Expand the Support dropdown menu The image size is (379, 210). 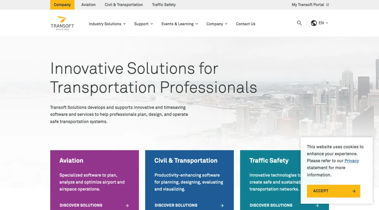click(143, 24)
